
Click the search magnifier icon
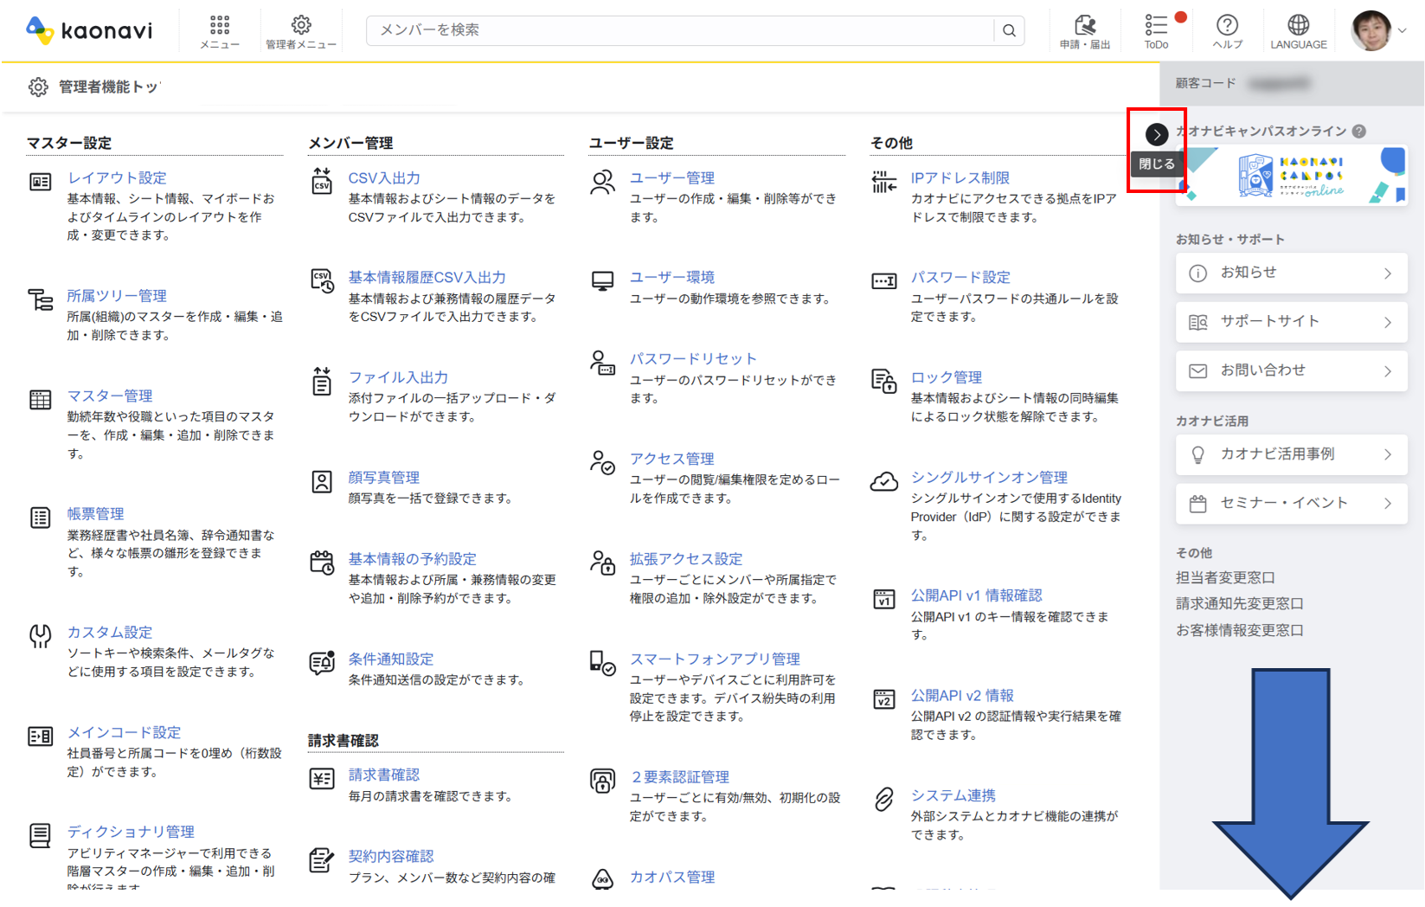1009,30
